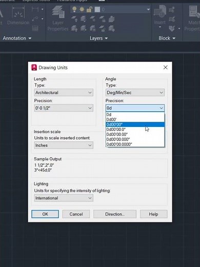Open Lighting units dropdown showing International

pyautogui.click(x=64, y=198)
